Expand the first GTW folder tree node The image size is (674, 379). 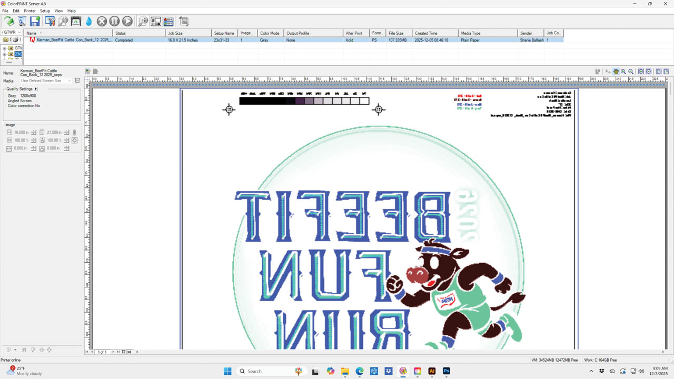(4, 48)
